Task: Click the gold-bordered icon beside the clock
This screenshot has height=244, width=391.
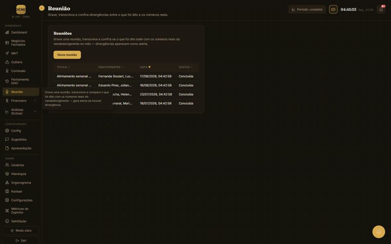Action: 333,9
